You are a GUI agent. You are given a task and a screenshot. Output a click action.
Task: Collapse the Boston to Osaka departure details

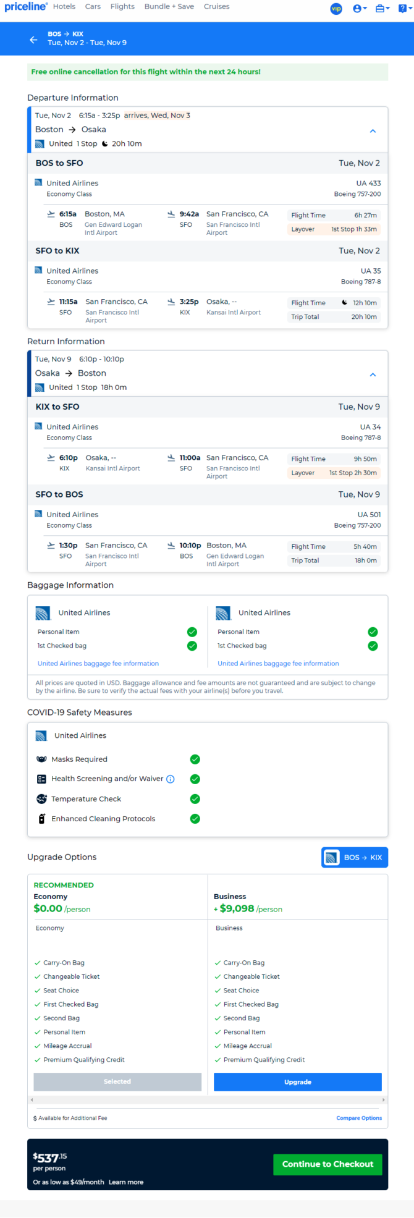click(373, 131)
